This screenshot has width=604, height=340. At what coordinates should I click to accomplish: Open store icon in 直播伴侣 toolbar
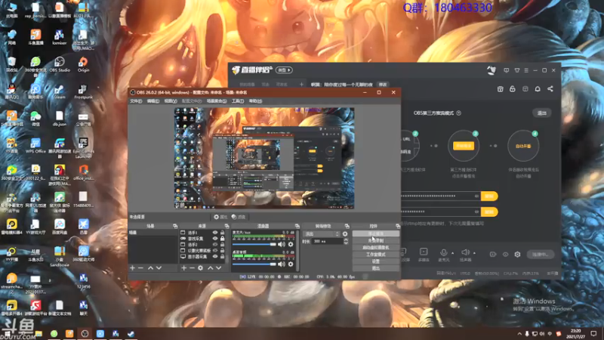500,89
